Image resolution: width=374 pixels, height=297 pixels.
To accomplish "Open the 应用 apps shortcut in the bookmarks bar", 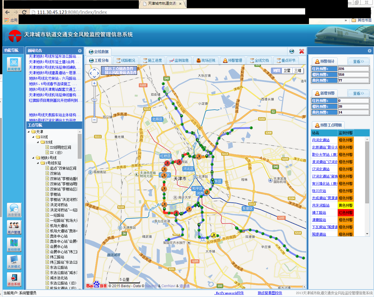I will [x=11, y=20].
